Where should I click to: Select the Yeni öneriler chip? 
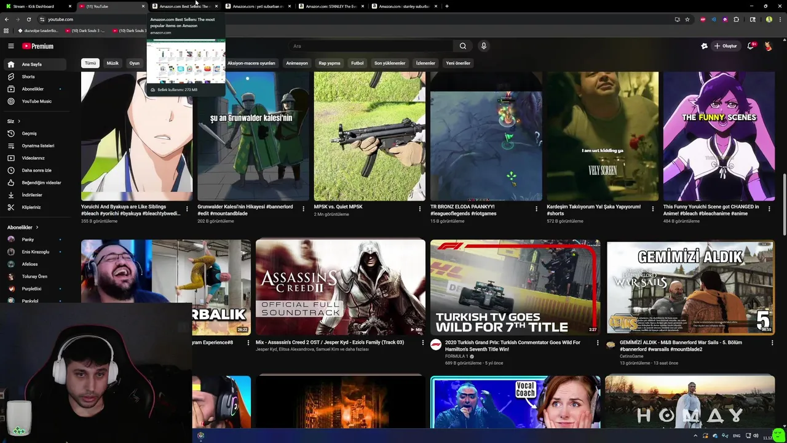[x=458, y=63]
